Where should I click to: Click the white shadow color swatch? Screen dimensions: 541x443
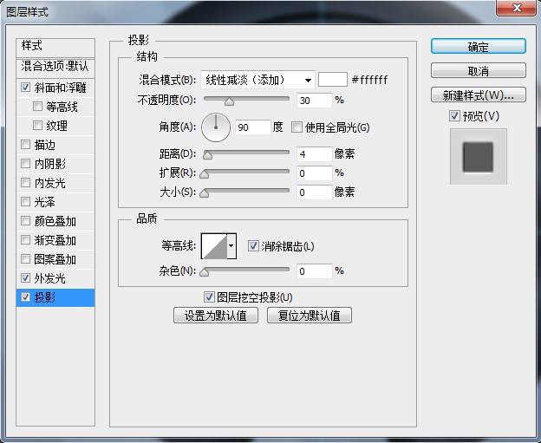333,80
